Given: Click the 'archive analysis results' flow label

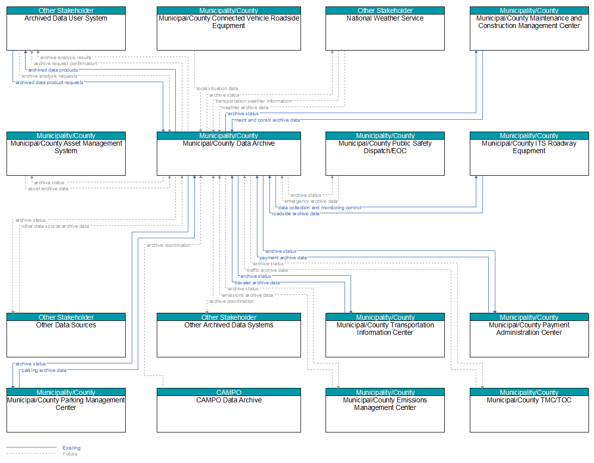Looking at the screenshot, I should (x=66, y=58).
